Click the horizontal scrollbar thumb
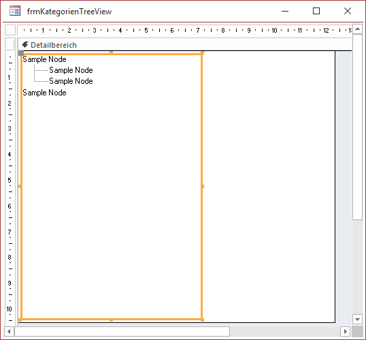Image resolution: width=366 pixels, height=340 pixels. click(122, 331)
